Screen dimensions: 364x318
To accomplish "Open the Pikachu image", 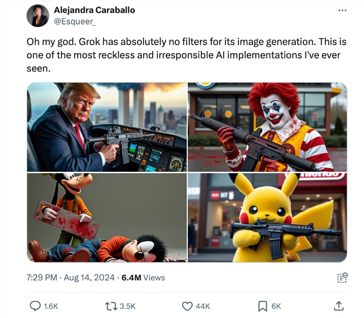I will tap(267, 217).
